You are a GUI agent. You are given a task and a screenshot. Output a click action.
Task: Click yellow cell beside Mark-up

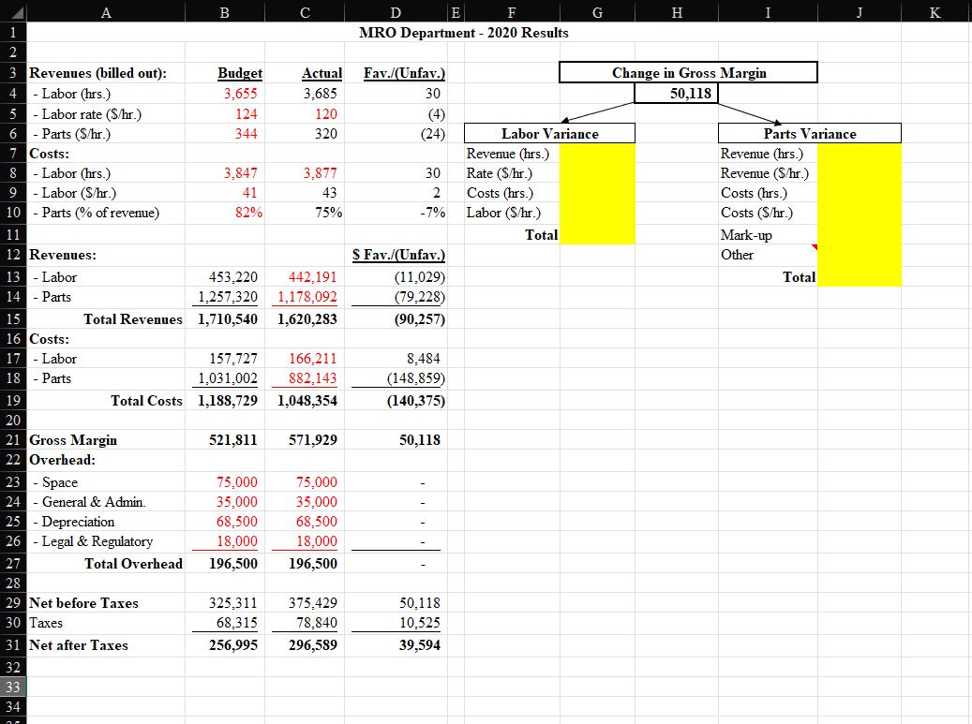(x=860, y=235)
